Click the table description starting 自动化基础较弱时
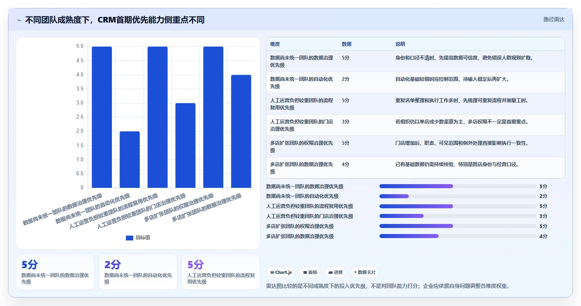 click(x=453, y=79)
